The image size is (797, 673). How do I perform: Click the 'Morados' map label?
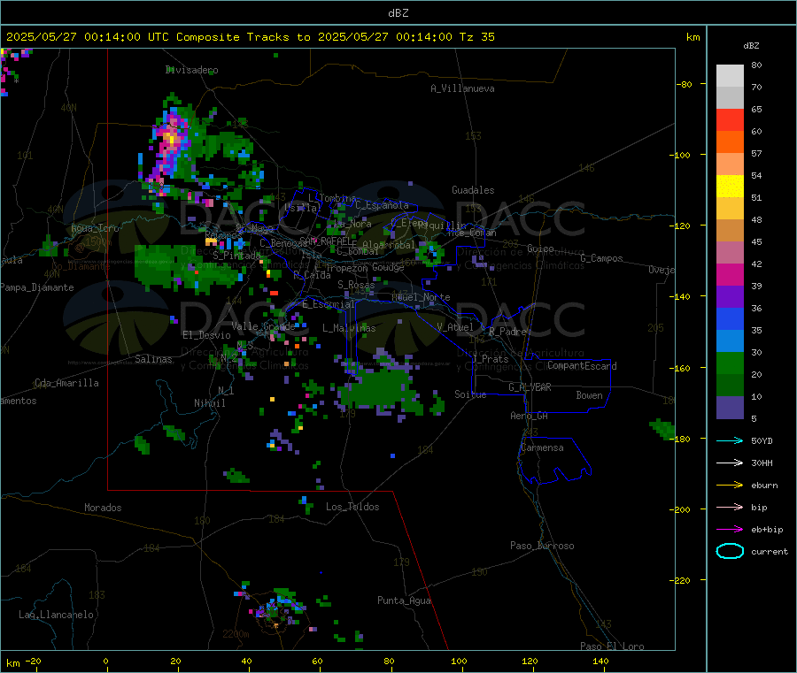click(x=103, y=508)
